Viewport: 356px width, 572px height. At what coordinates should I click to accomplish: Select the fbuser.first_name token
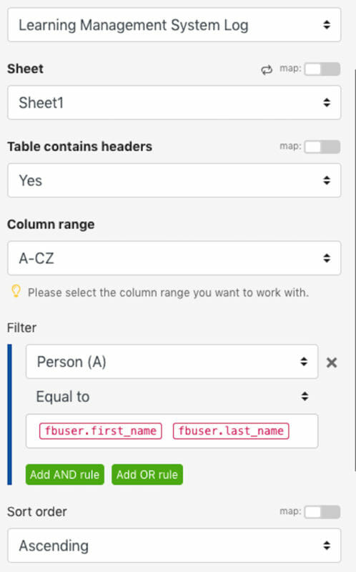(101, 431)
